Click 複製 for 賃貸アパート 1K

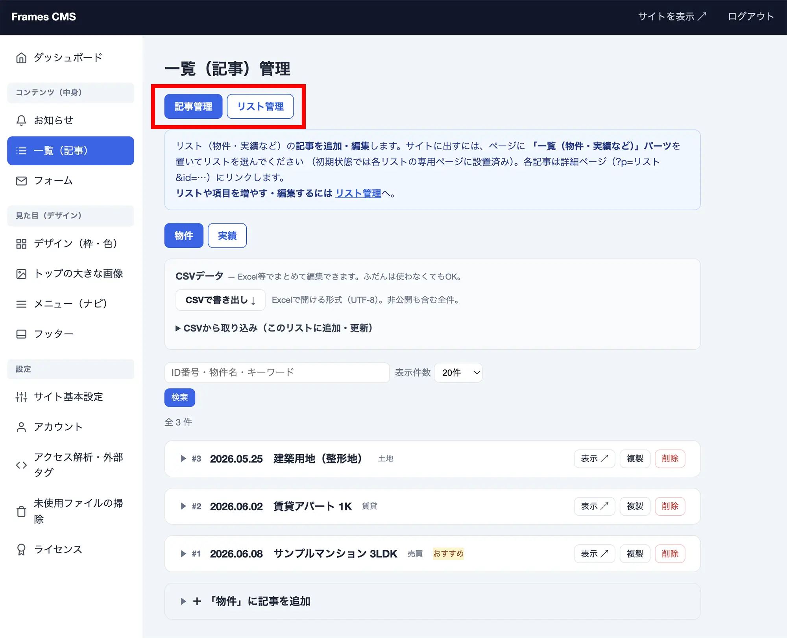635,506
